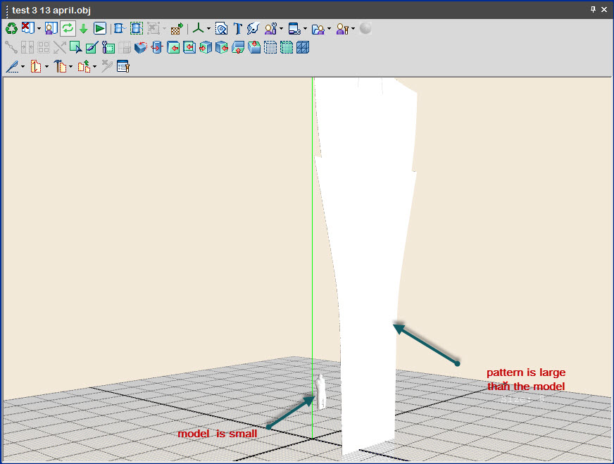Open the pen tool dropdown arrow
The height and width of the screenshot is (464, 614).
23,67
